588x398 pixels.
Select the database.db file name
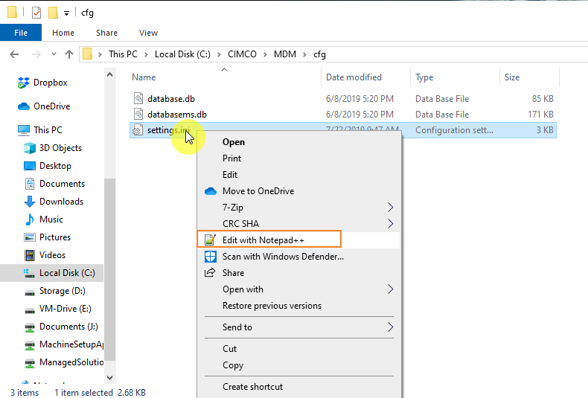coord(171,99)
